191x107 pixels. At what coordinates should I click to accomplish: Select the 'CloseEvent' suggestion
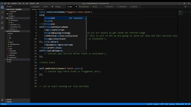point(65,42)
